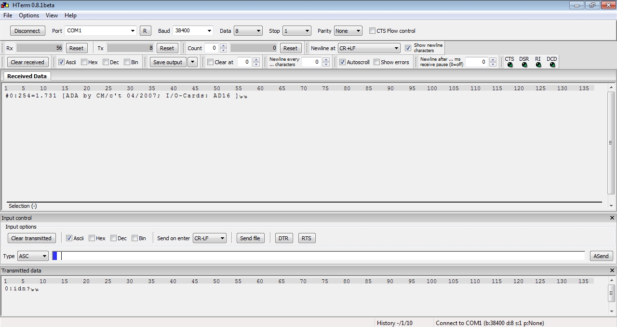The width and height of the screenshot is (617, 327).
Task: Disable Ascii display in received data
Action: tap(61, 62)
